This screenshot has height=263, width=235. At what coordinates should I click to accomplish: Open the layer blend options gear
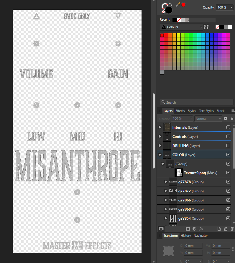tap(226, 118)
